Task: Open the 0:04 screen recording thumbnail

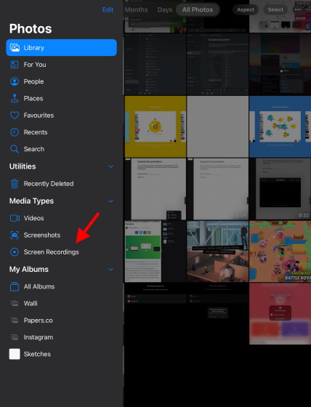Action: pos(217,189)
